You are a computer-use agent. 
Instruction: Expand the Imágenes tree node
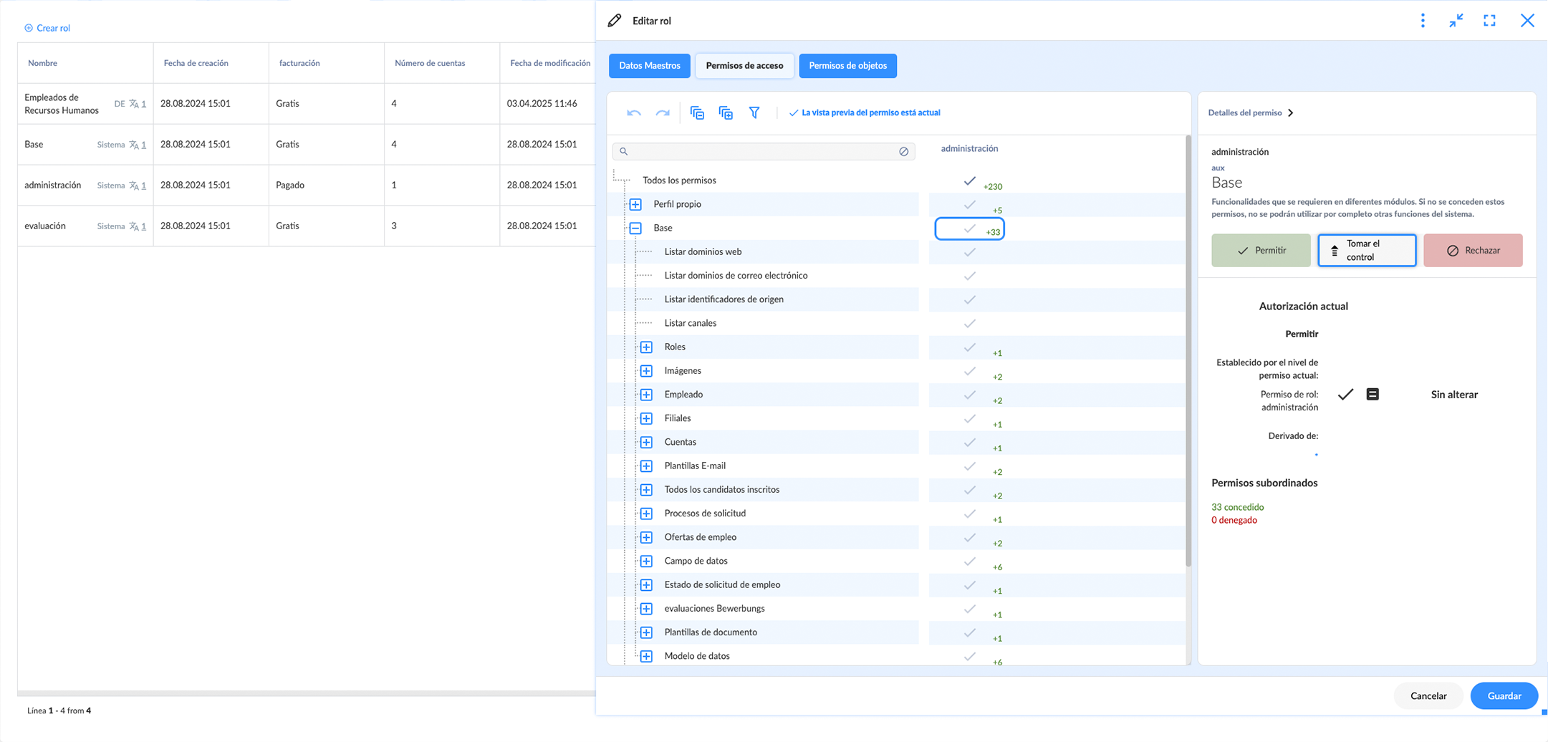pyautogui.click(x=646, y=371)
